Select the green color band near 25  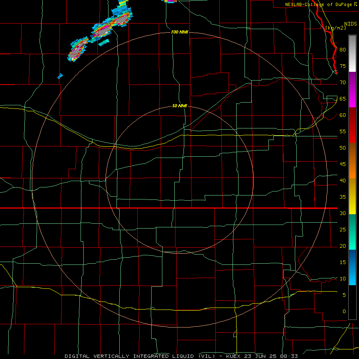click(x=352, y=232)
